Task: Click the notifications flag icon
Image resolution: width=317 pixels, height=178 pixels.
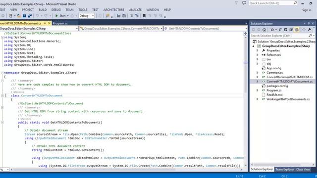Action: click(236, 3)
